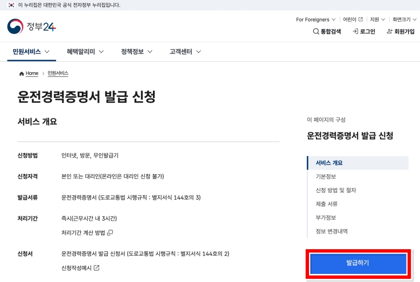420x282 pixels.
Task: Click the 정부24 logo
Action: click(32, 26)
